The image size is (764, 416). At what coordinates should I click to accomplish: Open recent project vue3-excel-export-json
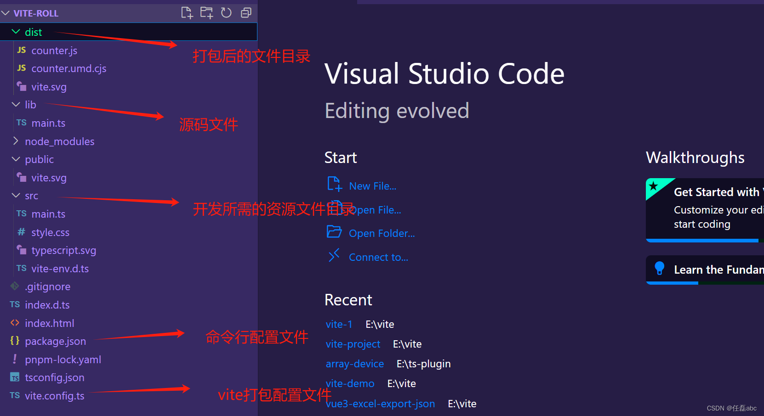[x=380, y=404]
